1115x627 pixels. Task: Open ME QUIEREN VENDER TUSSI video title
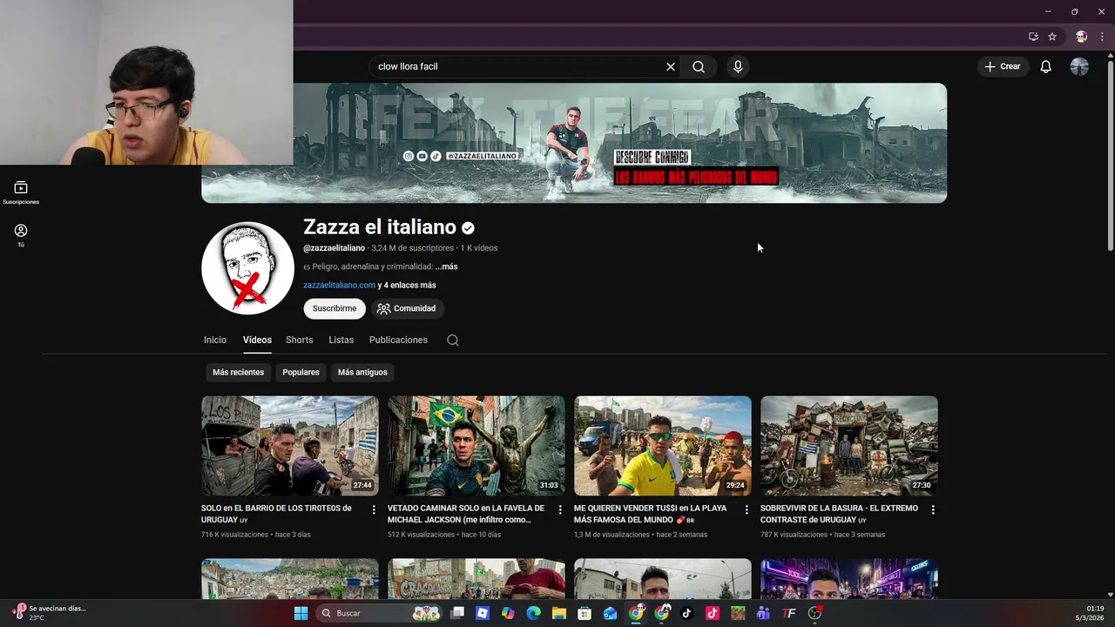click(651, 514)
